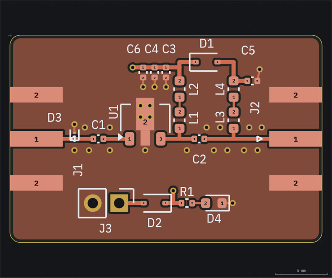Select U1 output pad 3
The height and width of the screenshot is (278, 332).
161,139
